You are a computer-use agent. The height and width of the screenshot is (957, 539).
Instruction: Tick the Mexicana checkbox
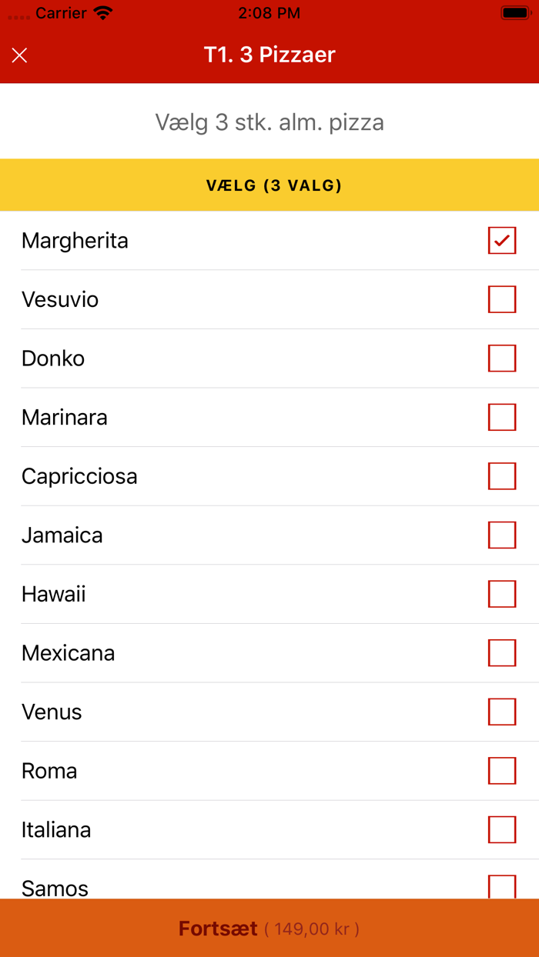tap(502, 652)
